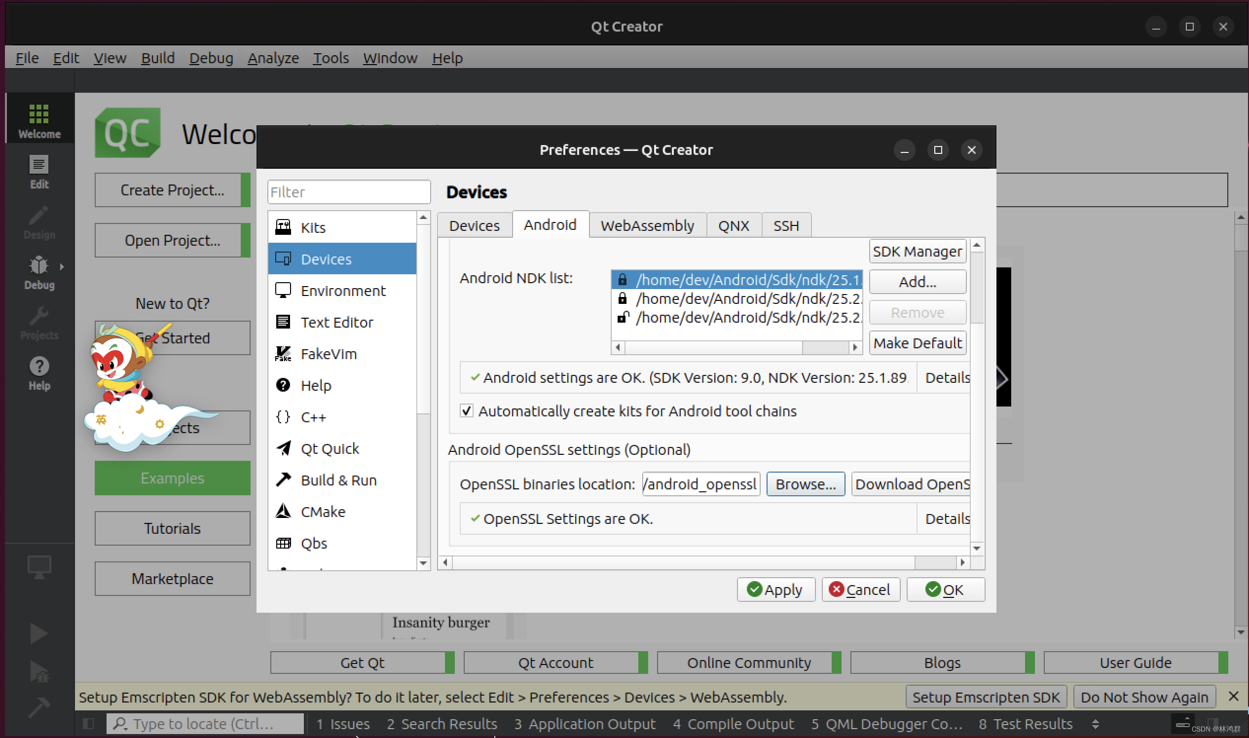Open the Tools menu
Screen dimensions: 1249x738
pos(331,58)
